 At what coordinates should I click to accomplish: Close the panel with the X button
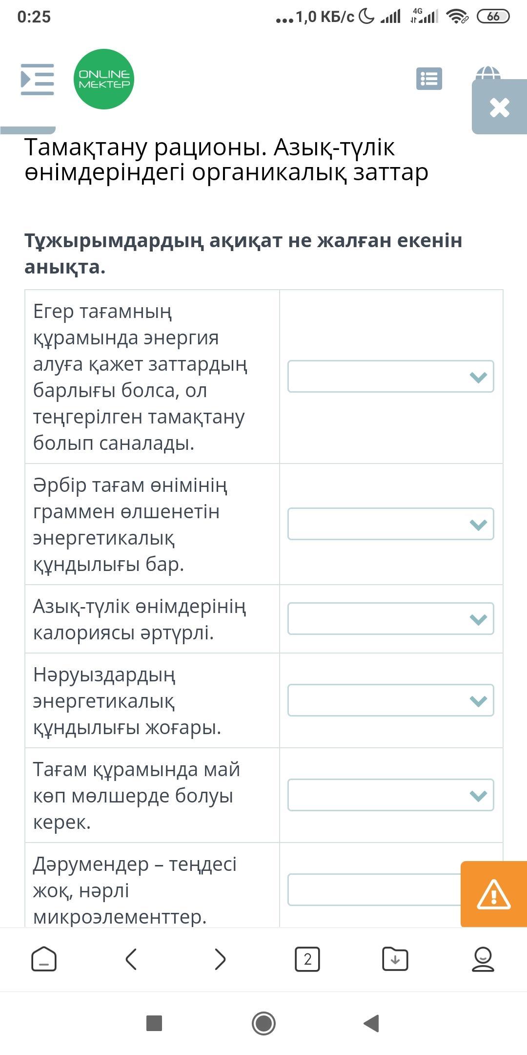(x=499, y=107)
